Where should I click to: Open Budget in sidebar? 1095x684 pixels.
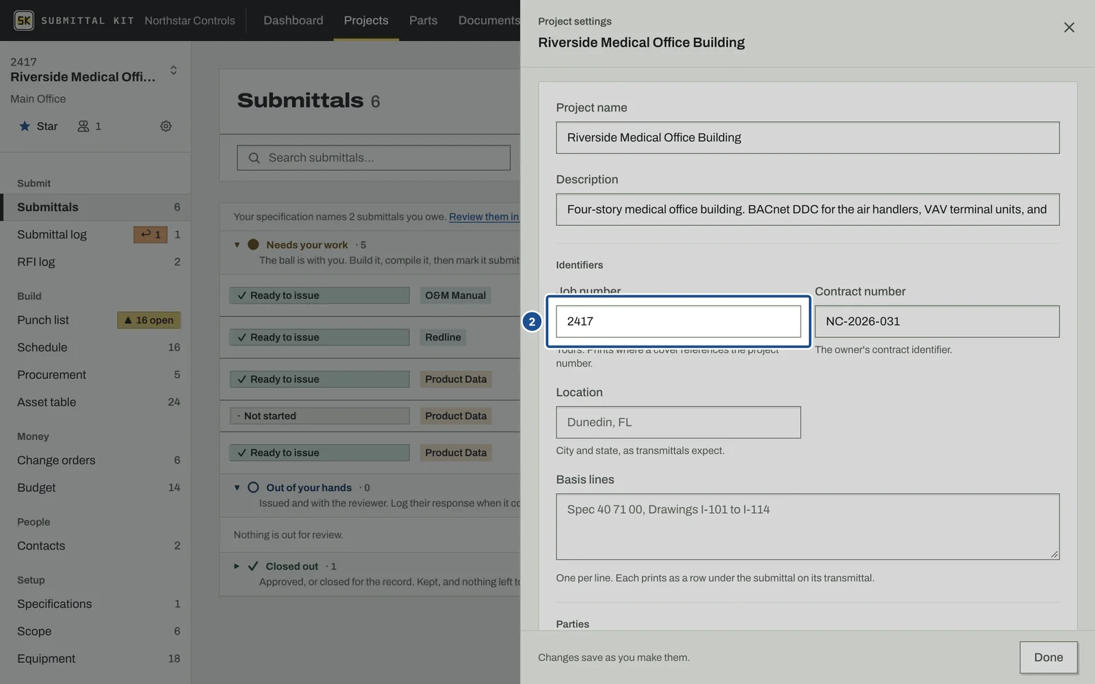(95, 488)
